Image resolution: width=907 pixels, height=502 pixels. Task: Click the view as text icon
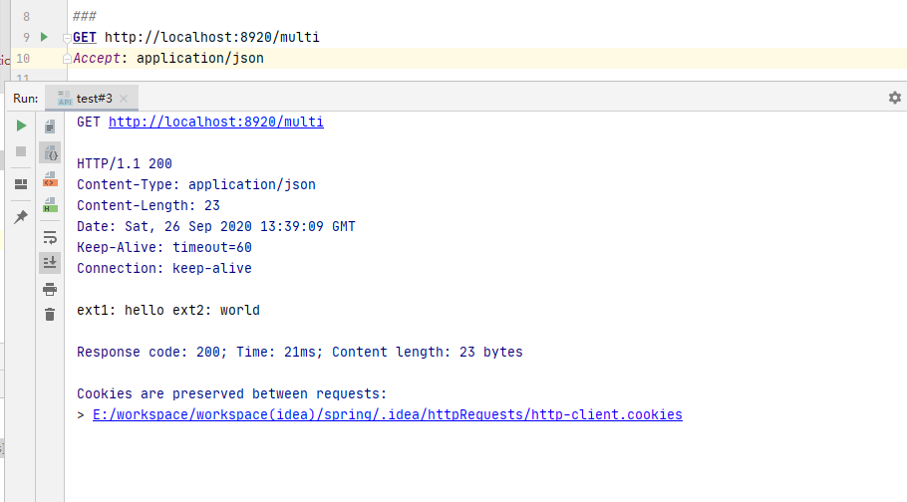[50, 126]
